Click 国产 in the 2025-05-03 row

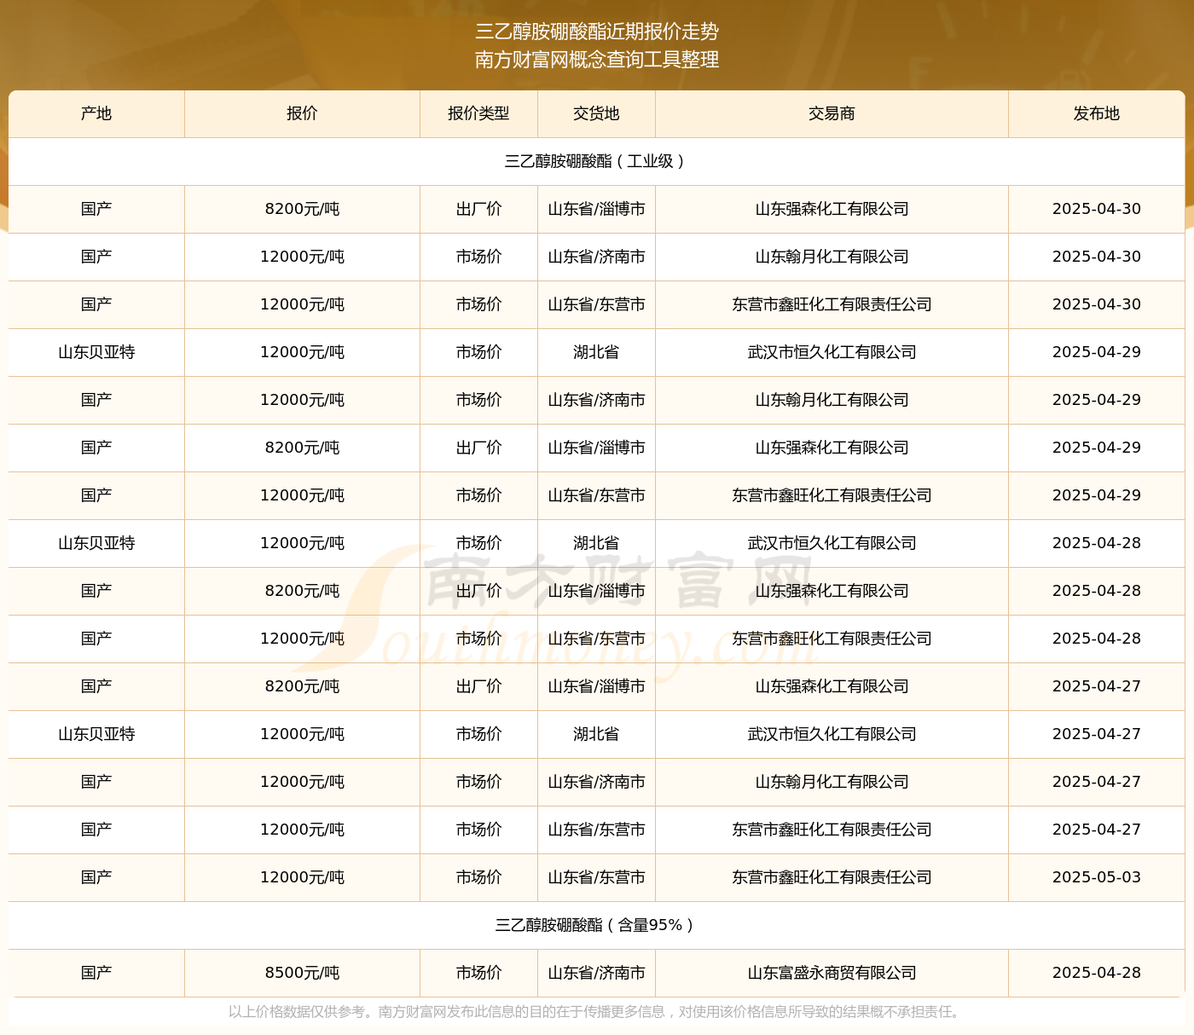96,877
